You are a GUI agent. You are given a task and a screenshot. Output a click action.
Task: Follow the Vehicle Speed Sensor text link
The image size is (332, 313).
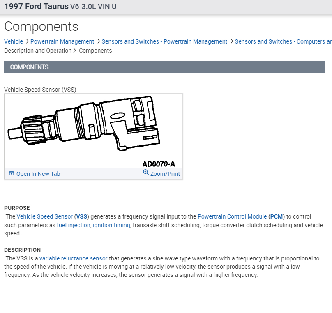pos(45,216)
